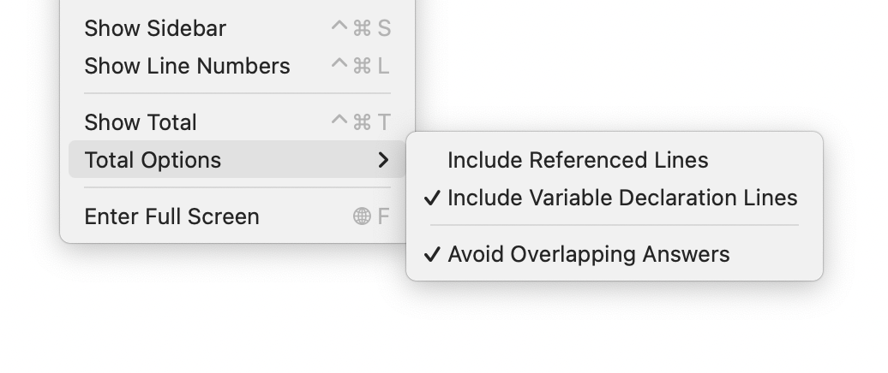Click checkmark beside Avoid Overlapping Answers
This screenshot has width=888, height=373.
point(432,254)
